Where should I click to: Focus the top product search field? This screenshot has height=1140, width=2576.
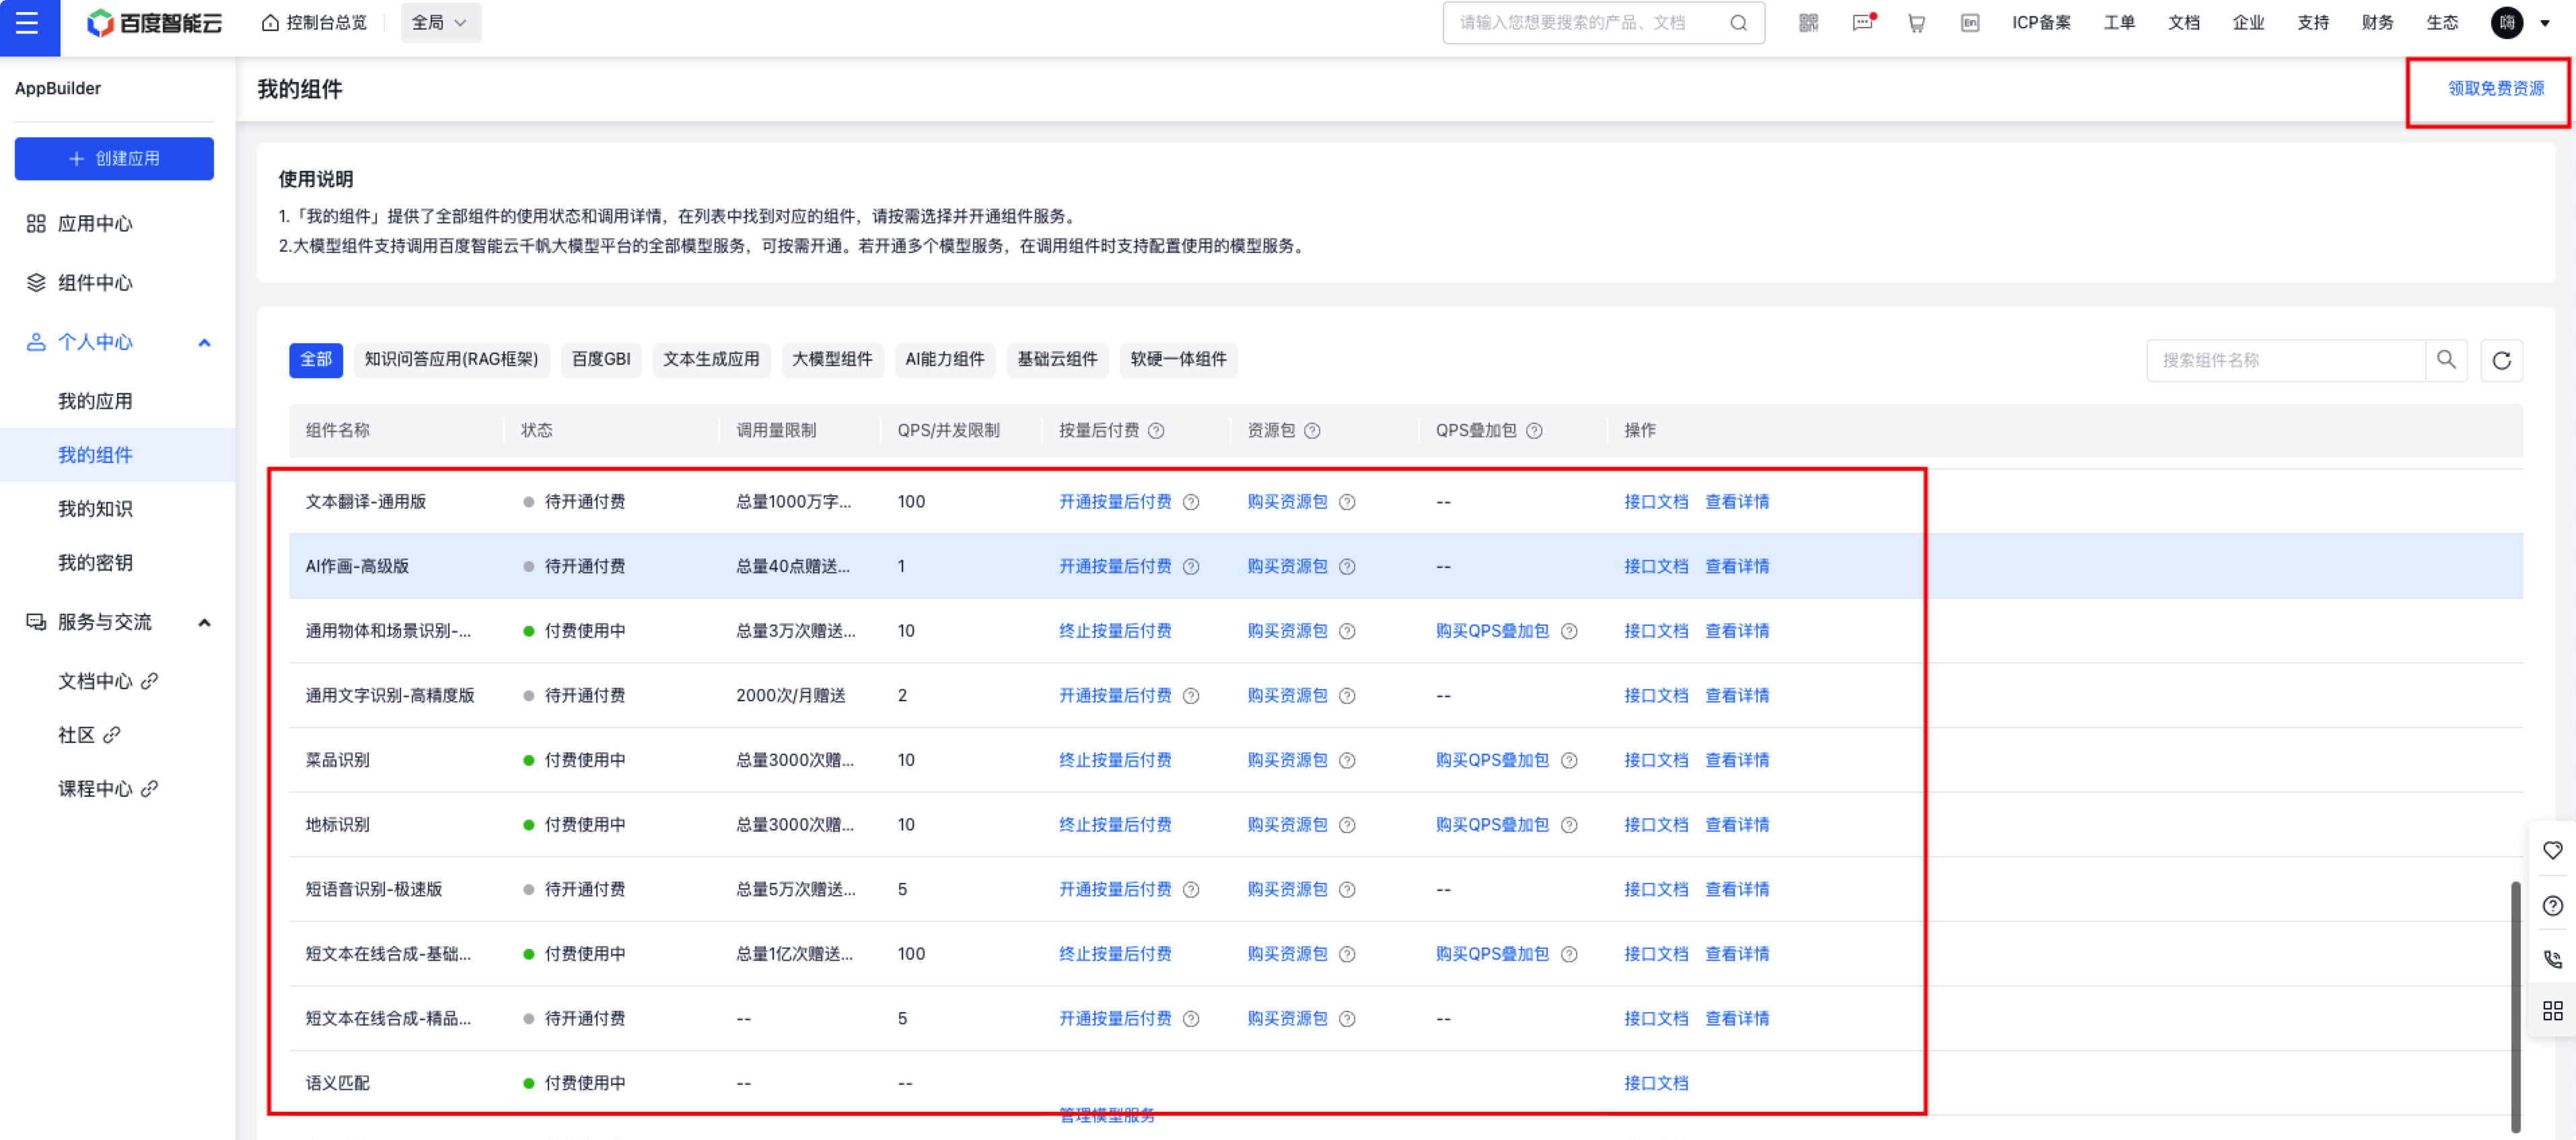click(x=1603, y=23)
